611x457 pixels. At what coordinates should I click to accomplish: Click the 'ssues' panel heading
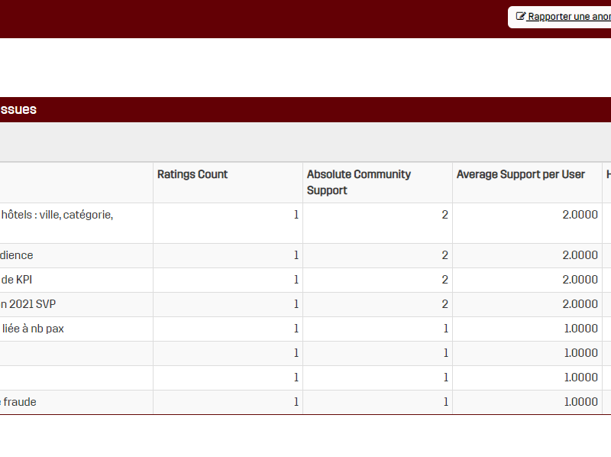[18, 109]
